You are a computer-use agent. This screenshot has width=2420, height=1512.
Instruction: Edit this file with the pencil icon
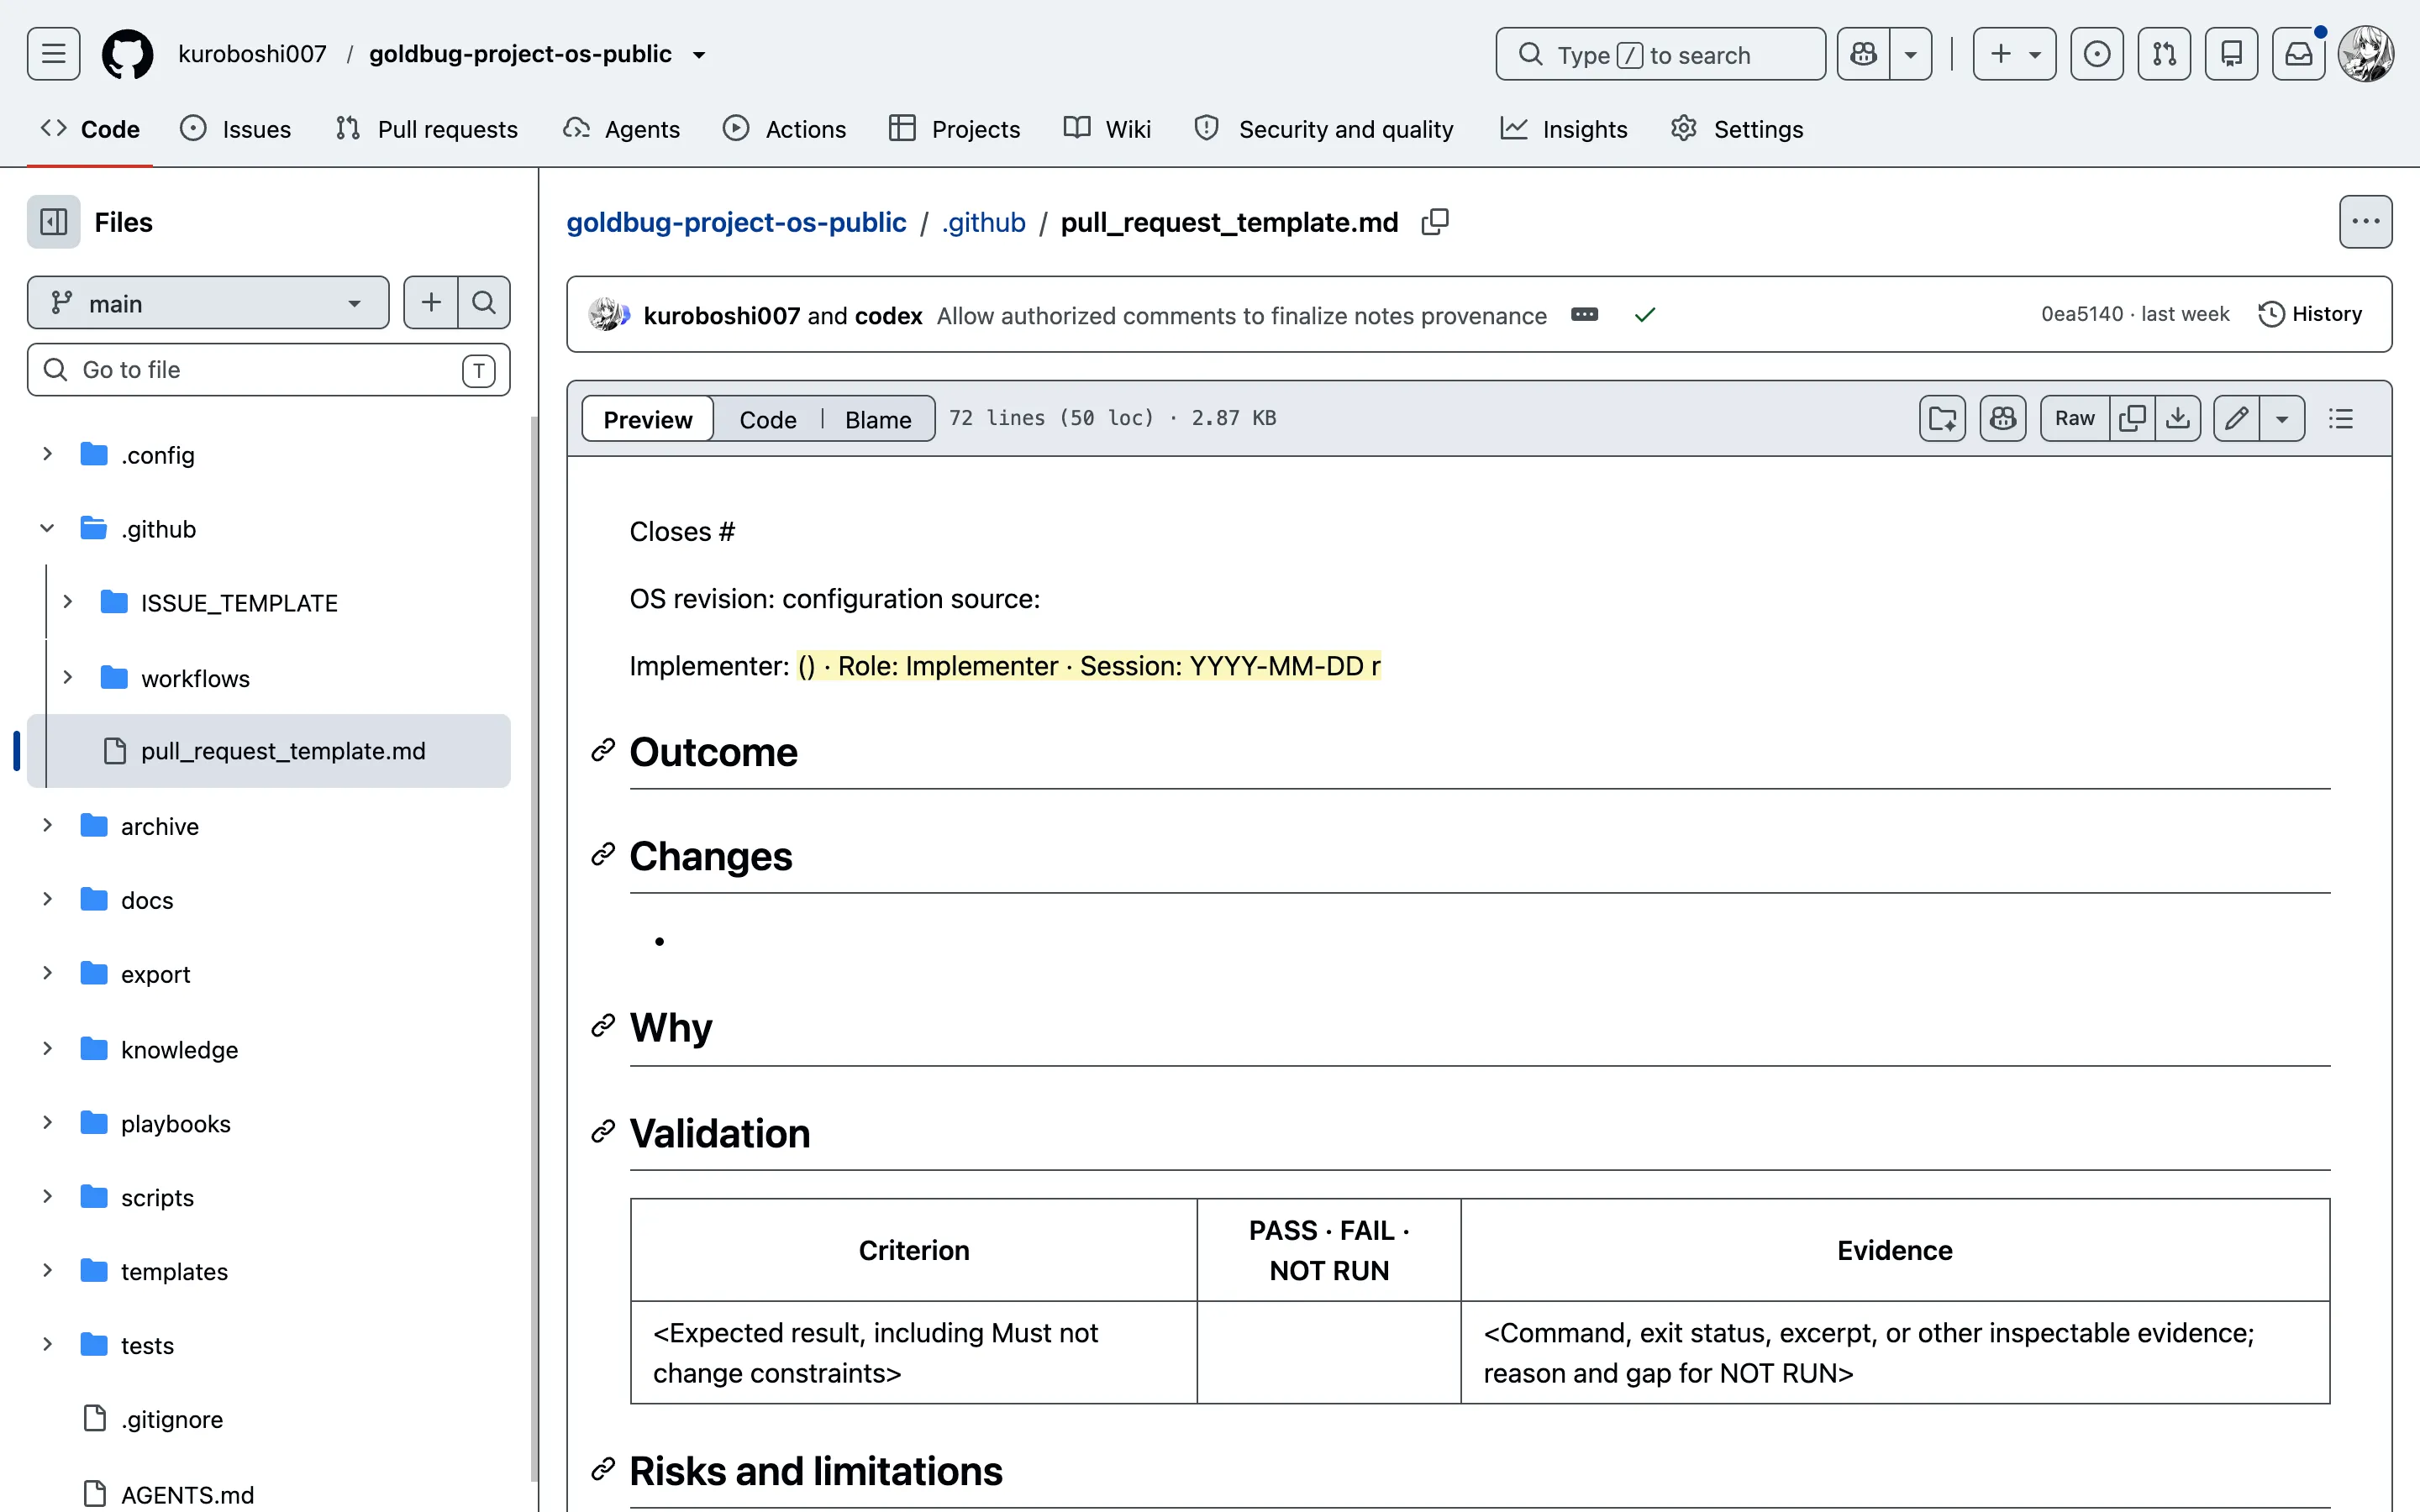click(2237, 418)
